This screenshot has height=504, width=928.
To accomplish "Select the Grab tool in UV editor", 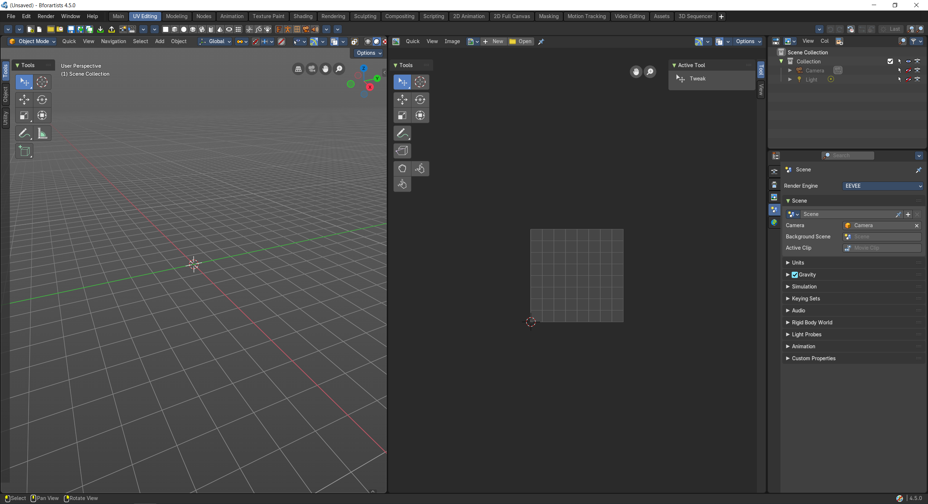I will 402,168.
